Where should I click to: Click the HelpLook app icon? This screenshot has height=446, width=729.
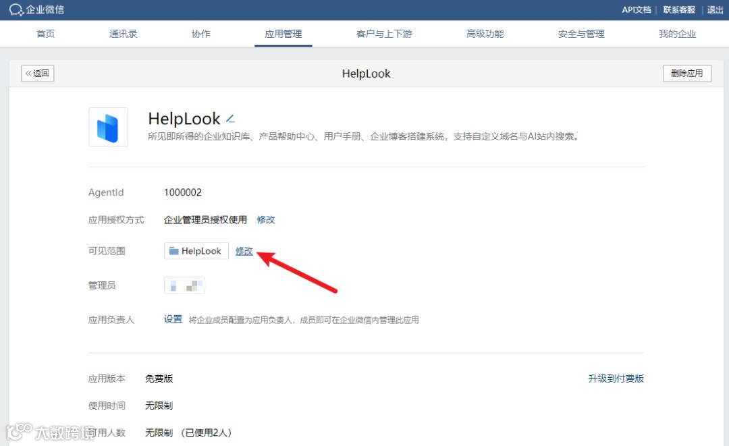[108, 127]
